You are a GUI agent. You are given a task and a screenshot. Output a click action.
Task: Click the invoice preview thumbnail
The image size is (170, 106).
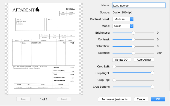(x=44, y=49)
